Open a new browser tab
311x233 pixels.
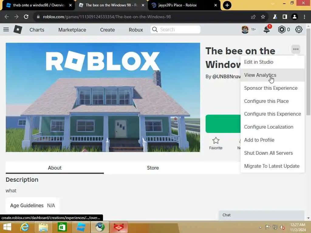click(x=227, y=5)
